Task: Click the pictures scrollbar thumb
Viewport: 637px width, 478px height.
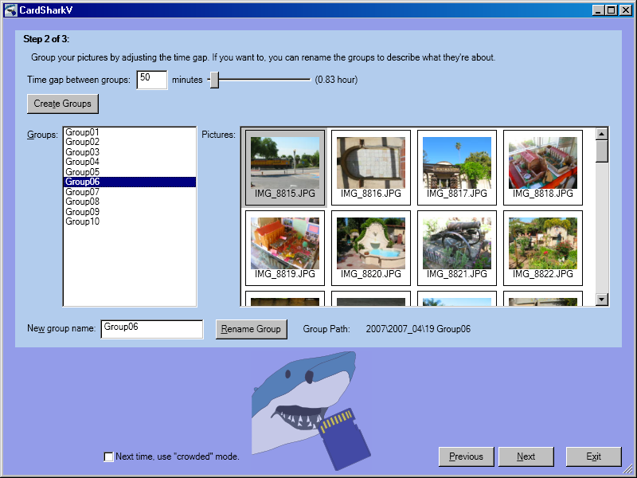Action: [x=602, y=151]
